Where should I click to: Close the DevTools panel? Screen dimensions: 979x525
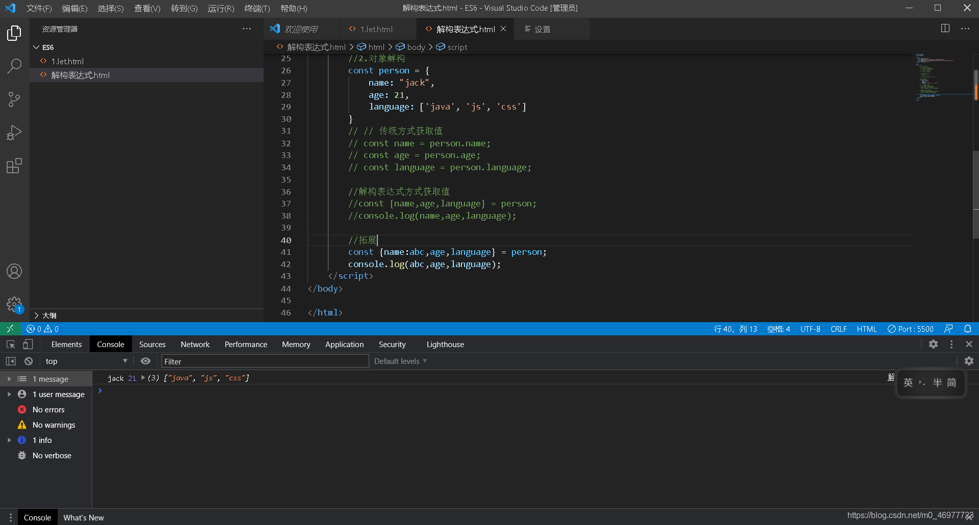(969, 344)
